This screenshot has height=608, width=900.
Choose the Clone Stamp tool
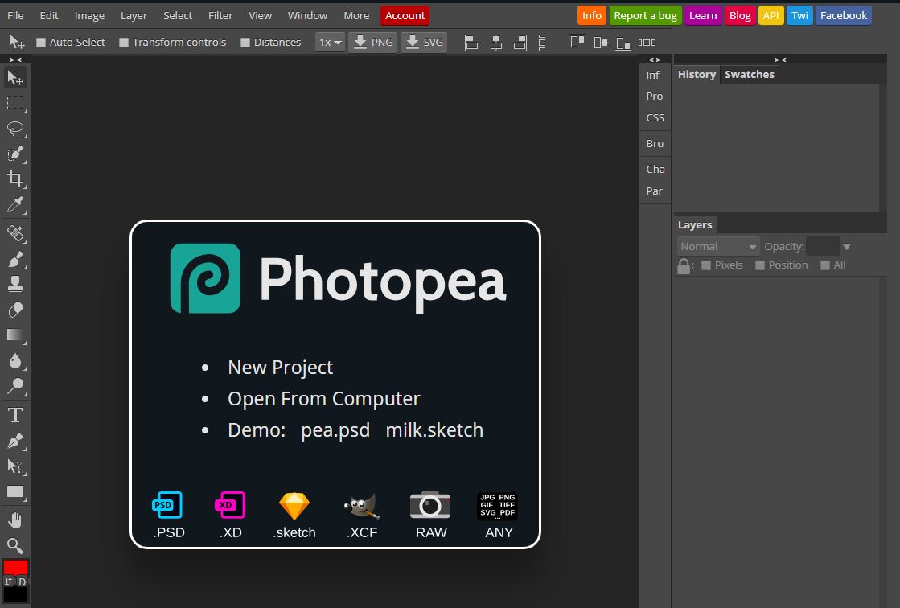pyautogui.click(x=15, y=284)
